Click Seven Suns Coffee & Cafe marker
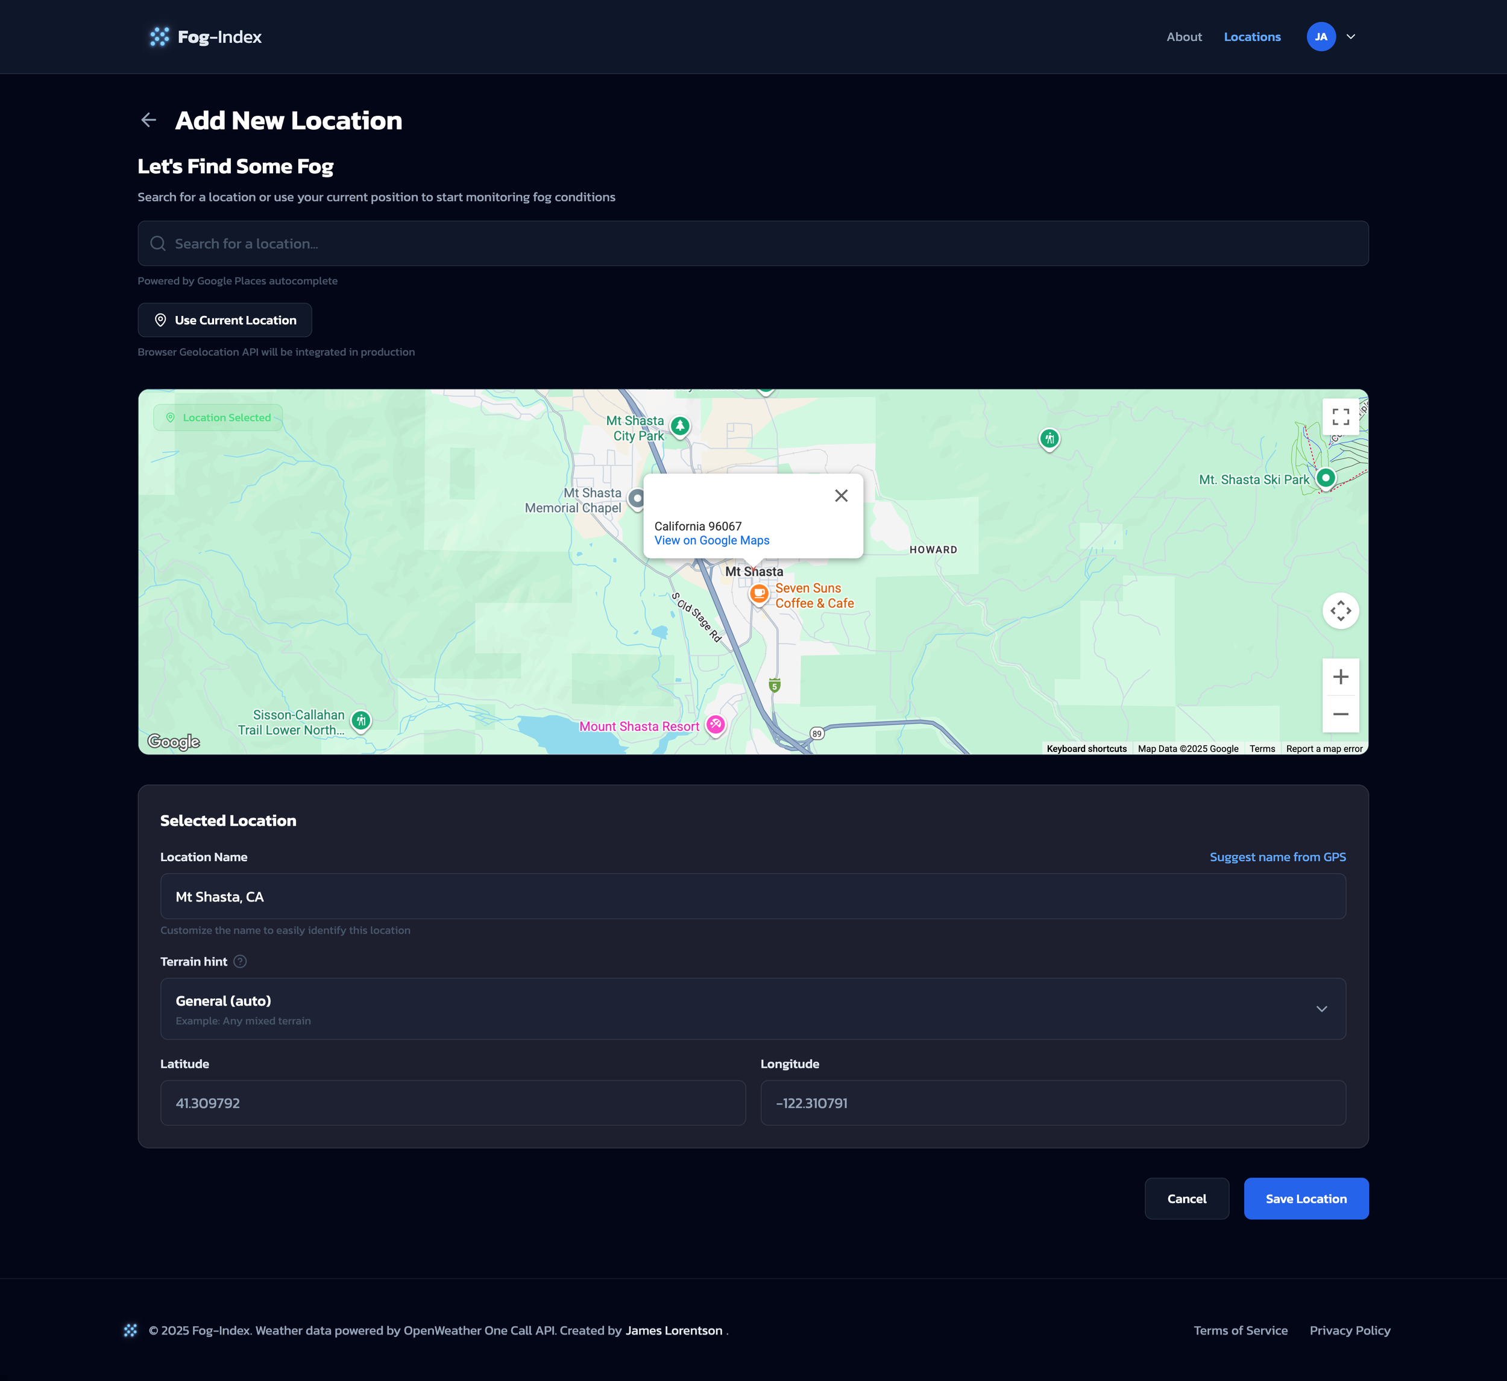 pyautogui.click(x=759, y=593)
